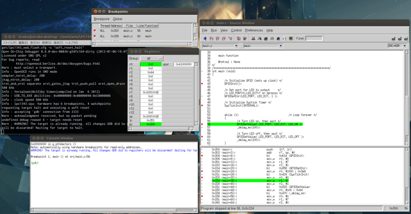Viewport: 411px width, 214px height.
Task: Click the middle stack frame icon at toolbar right
Action: click(x=400, y=39)
